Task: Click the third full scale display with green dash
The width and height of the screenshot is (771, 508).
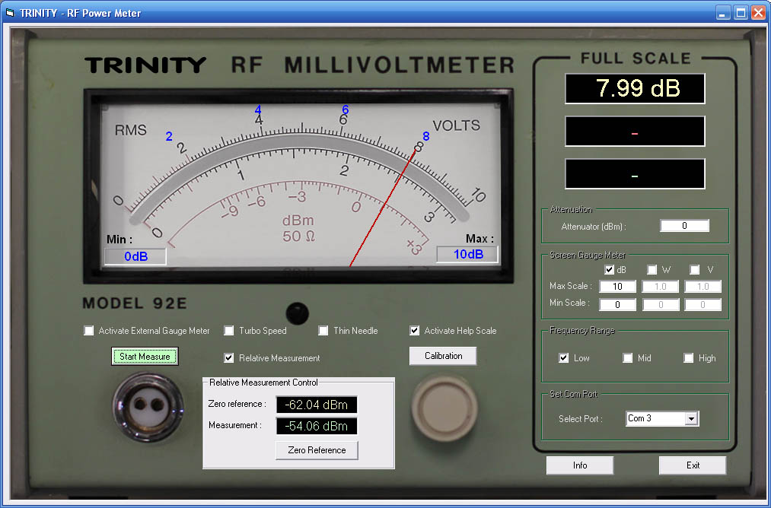Action: point(635,174)
